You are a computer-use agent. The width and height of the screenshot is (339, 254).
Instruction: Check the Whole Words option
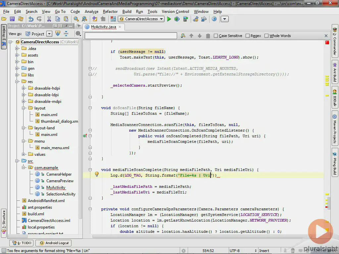pyautogui.click(x=266, y=36)
